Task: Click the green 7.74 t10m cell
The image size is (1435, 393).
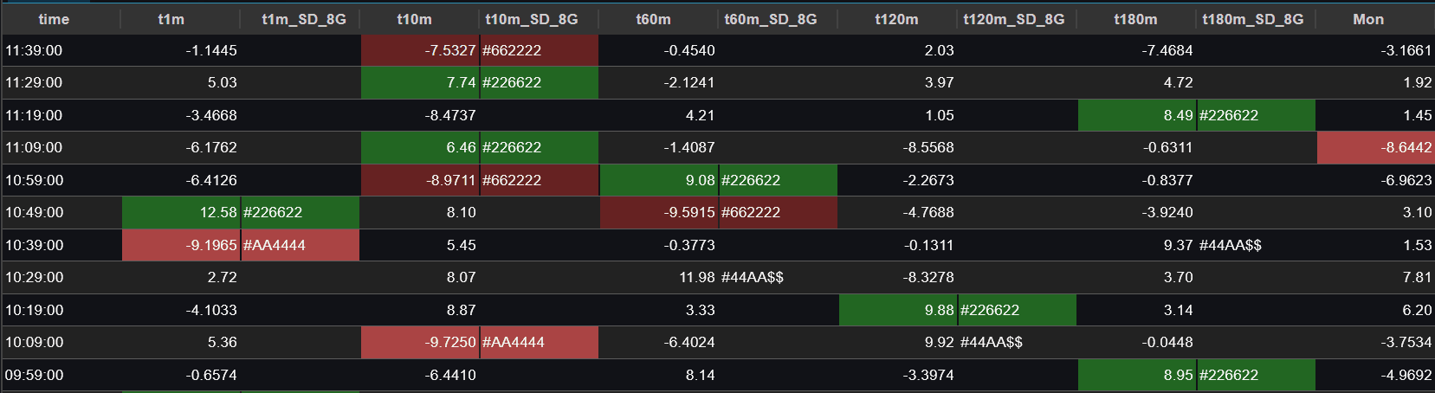Action: (461, 82)
